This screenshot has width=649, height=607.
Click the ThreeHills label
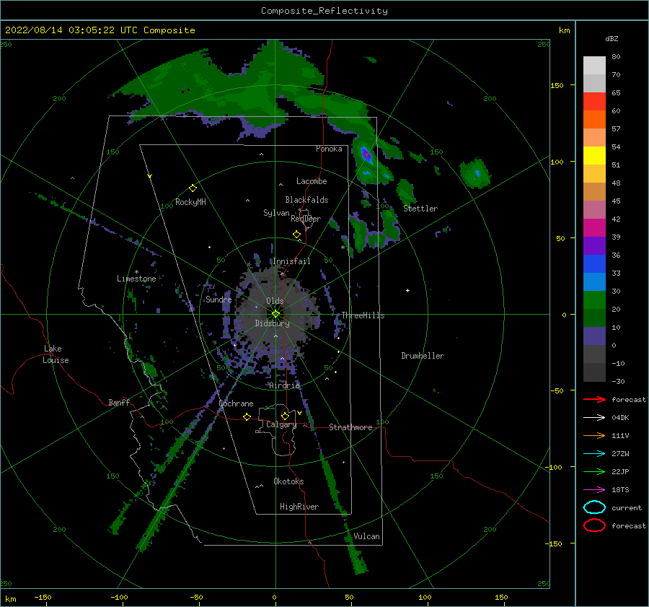coord(363,315)
